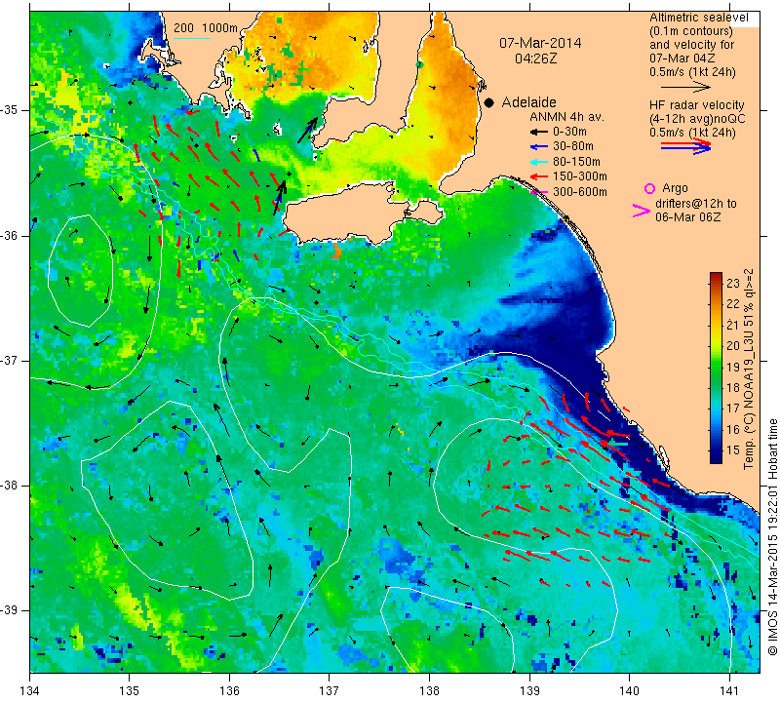The image size is (780, 702).
Task: Click the Temp. (°C) NOAA19_L3U vertical label
Action: point(748,369)
